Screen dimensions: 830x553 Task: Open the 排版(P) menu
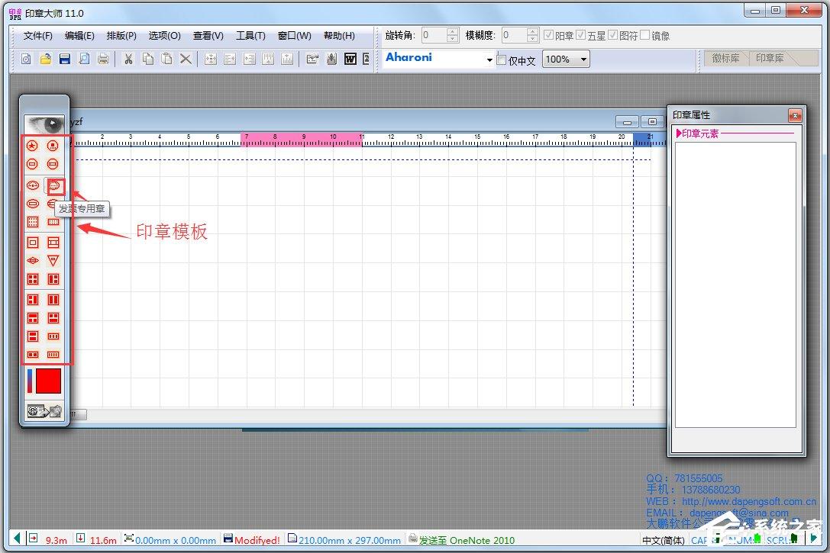point(121,35)
